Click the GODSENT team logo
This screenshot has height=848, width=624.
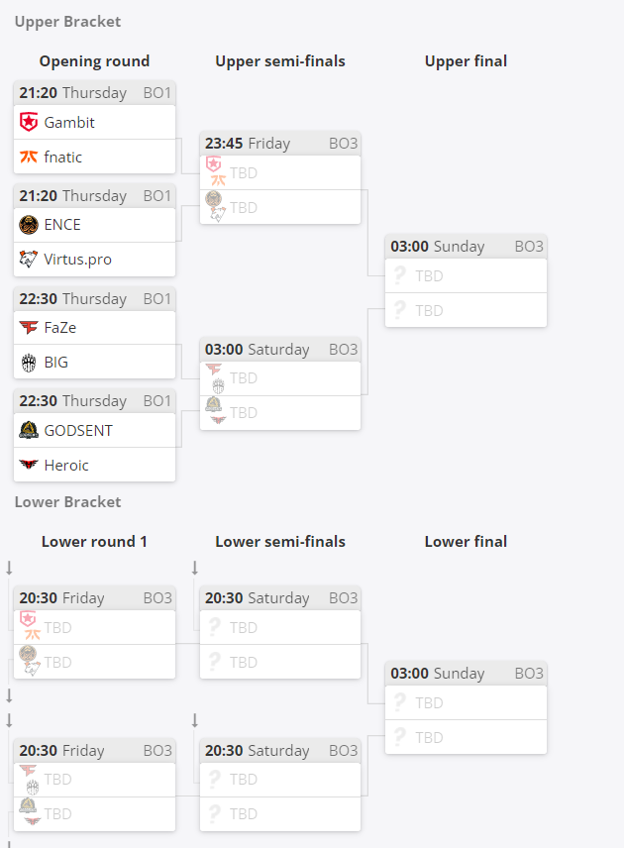pyautogui.click(x=29, y=431)
